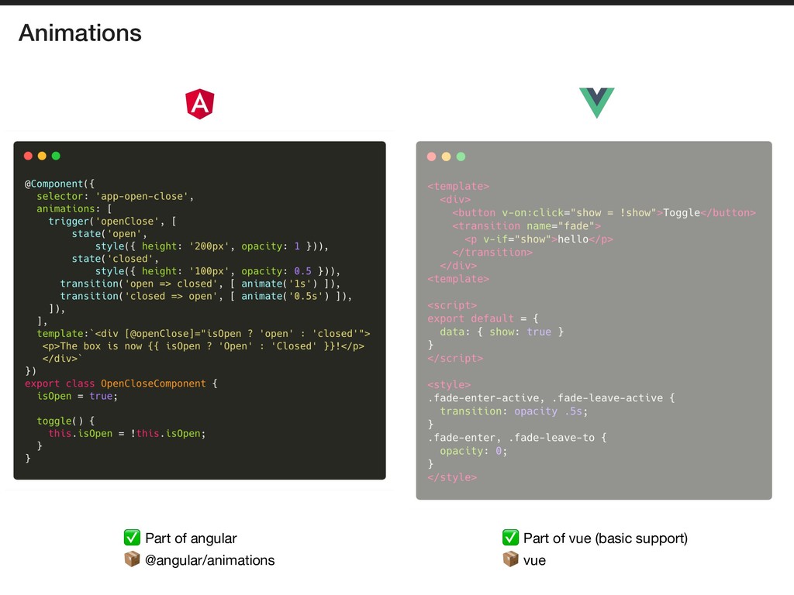Image resolution: width=794 pixels, height=595 pixels.
Task: Click the template div [@openClose] line
Action: click(x=203, y=333)
